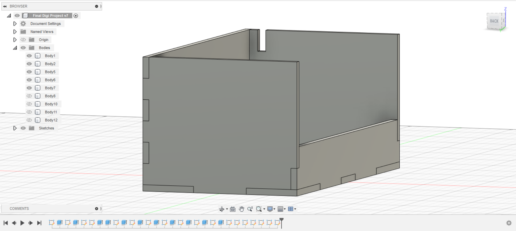Click the Body12 body icon
Image resolution: width=516 pixels, height=231 pixels.
tap(38, 120)
